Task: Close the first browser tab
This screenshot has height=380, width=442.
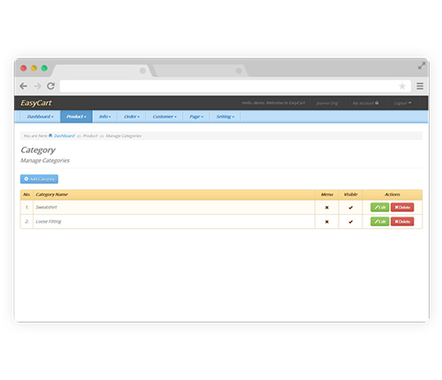Action: [142, 71]
